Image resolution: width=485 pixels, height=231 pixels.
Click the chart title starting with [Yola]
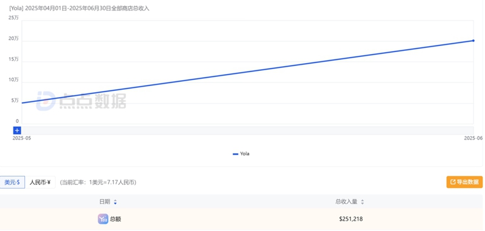[x=79, y=8]
